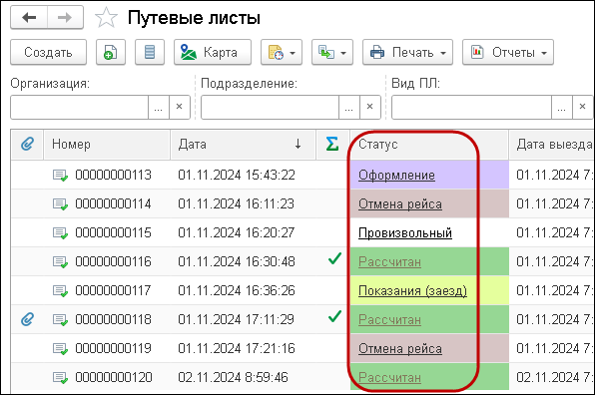Clear the Организация field with the cross
Screen dimensions: 595x395
[179, 108]
